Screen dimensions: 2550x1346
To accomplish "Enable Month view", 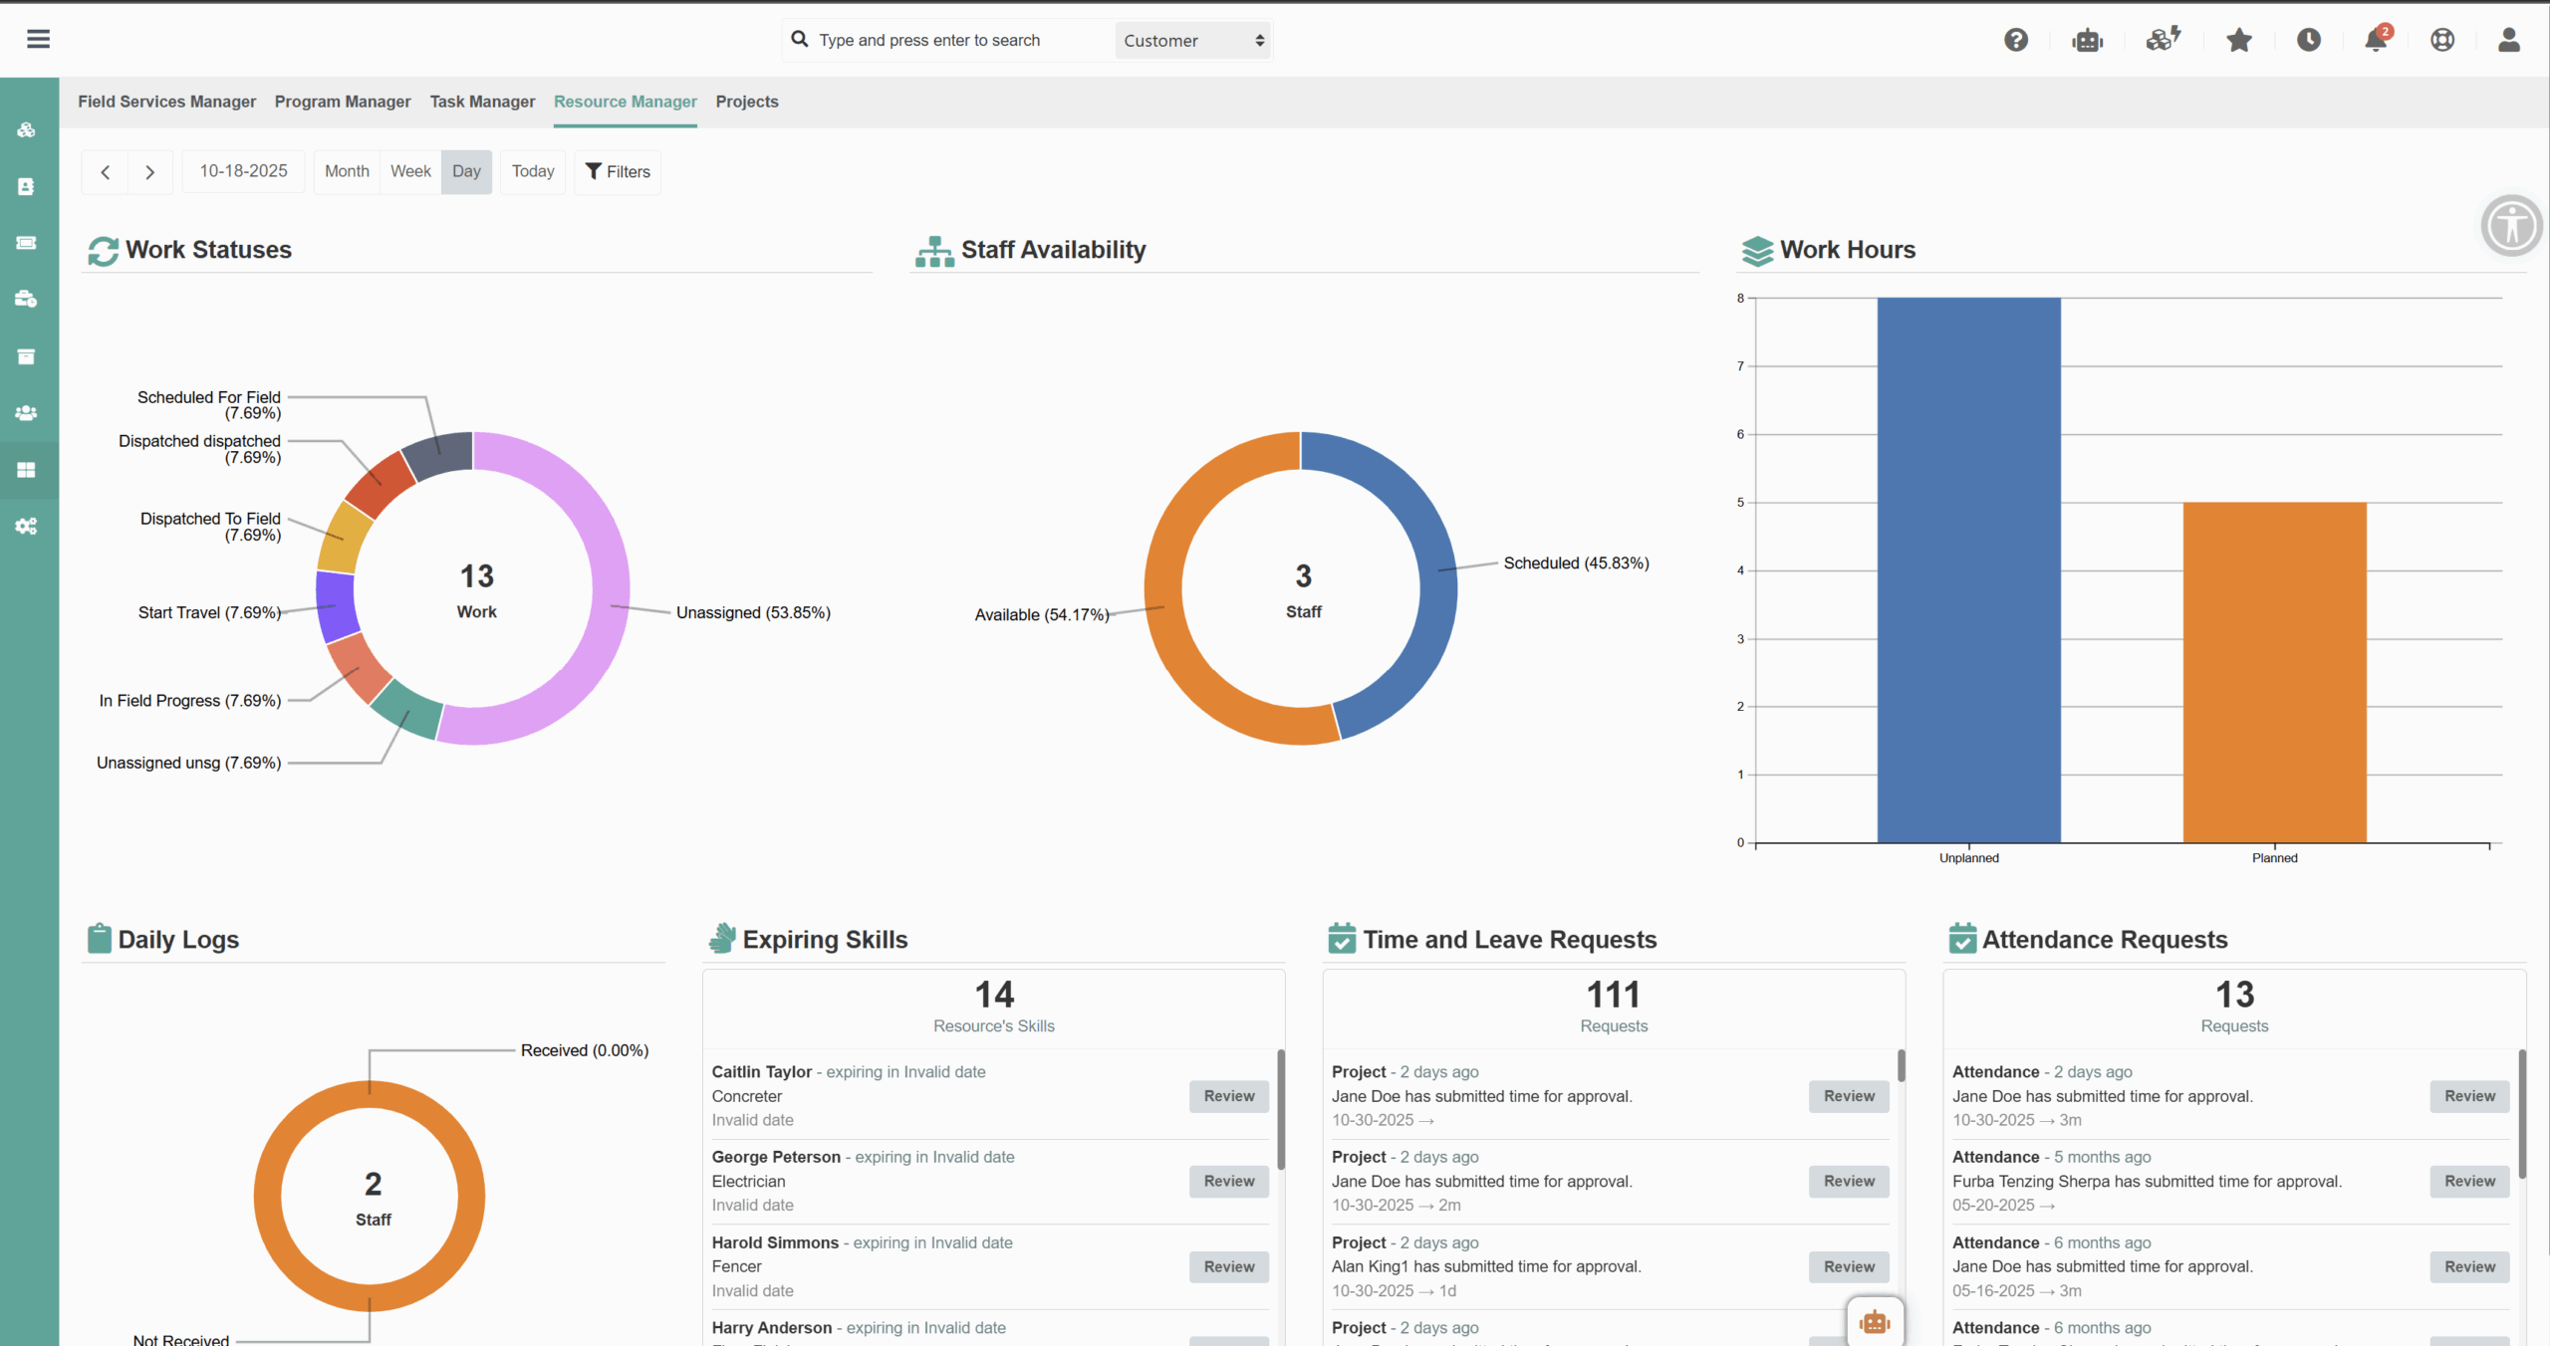I will (346, 171).
